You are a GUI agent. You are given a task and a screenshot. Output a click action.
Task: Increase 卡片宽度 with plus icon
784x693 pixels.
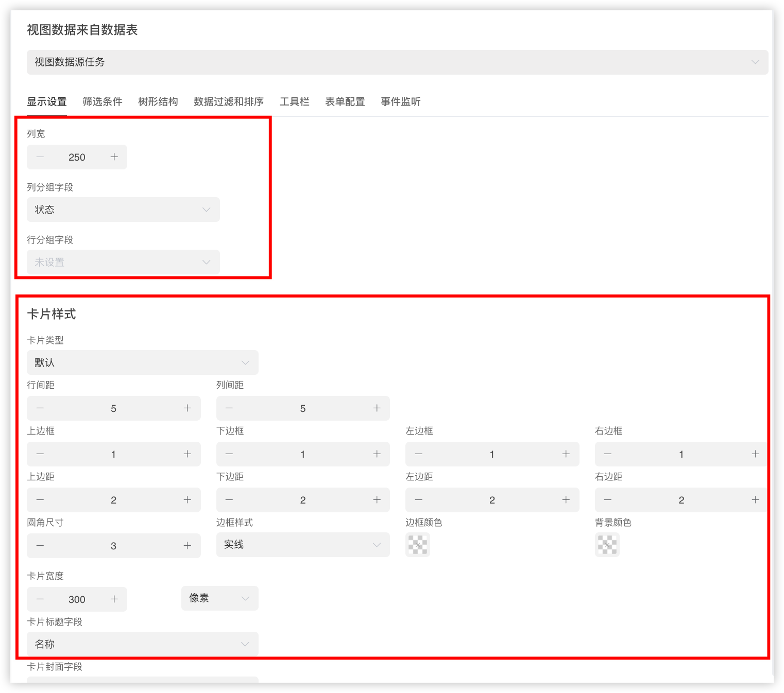click(x=114, y=599)
